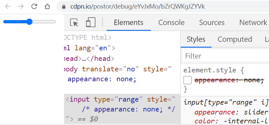Click the URL in address bar
Screen dimensions: 269x125
coord(137,7)
